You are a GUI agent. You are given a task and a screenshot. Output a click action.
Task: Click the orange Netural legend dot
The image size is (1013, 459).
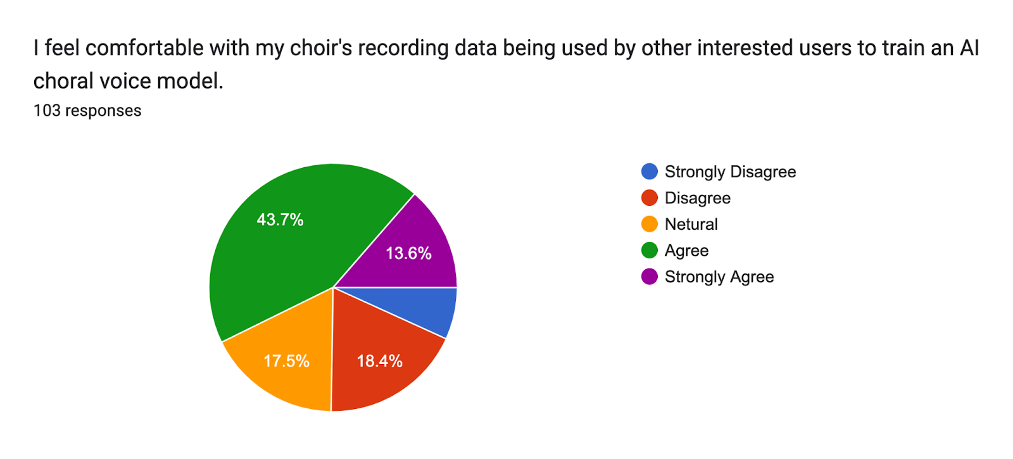(x=650, y=224)
